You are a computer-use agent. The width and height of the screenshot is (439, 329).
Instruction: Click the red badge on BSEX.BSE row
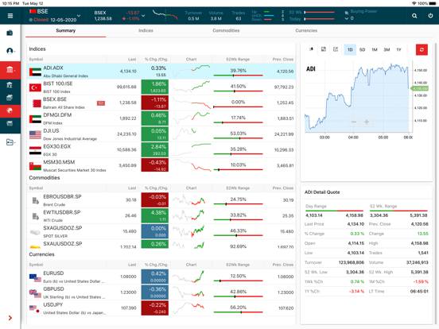(101, 103)
